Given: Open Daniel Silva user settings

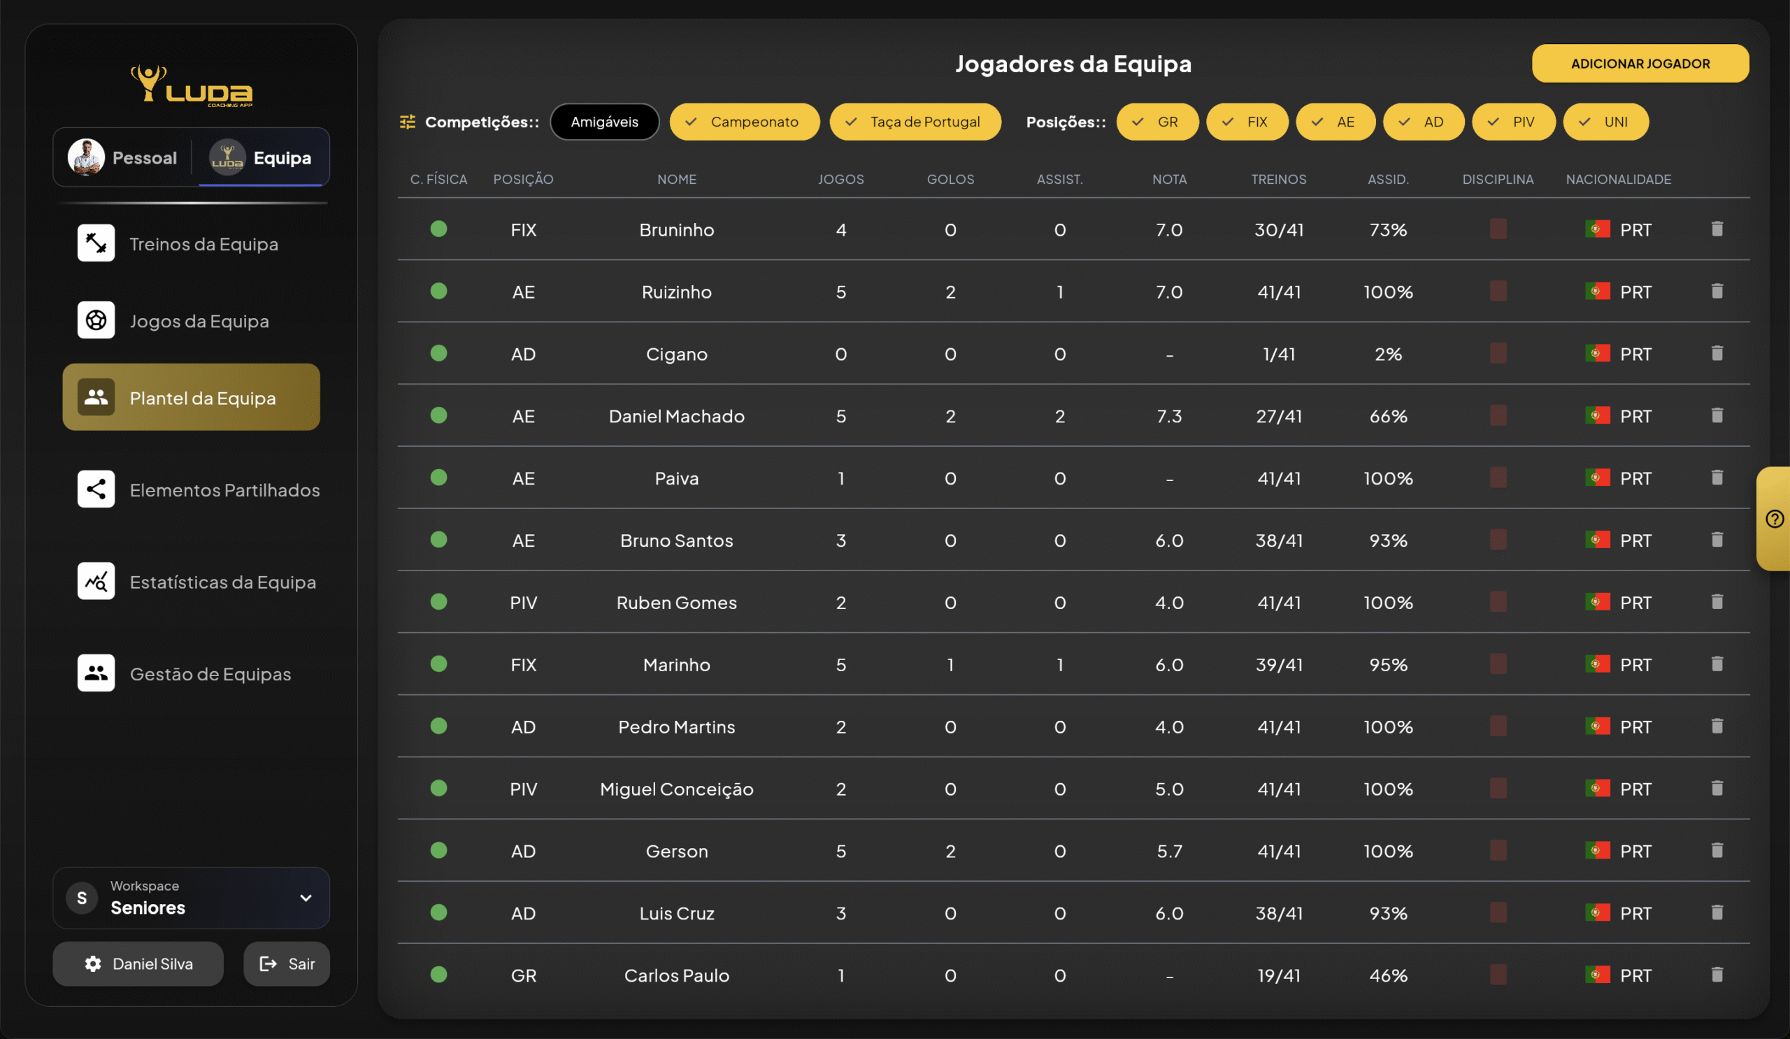Looking at the screenshot, I should tap(138, 963).
